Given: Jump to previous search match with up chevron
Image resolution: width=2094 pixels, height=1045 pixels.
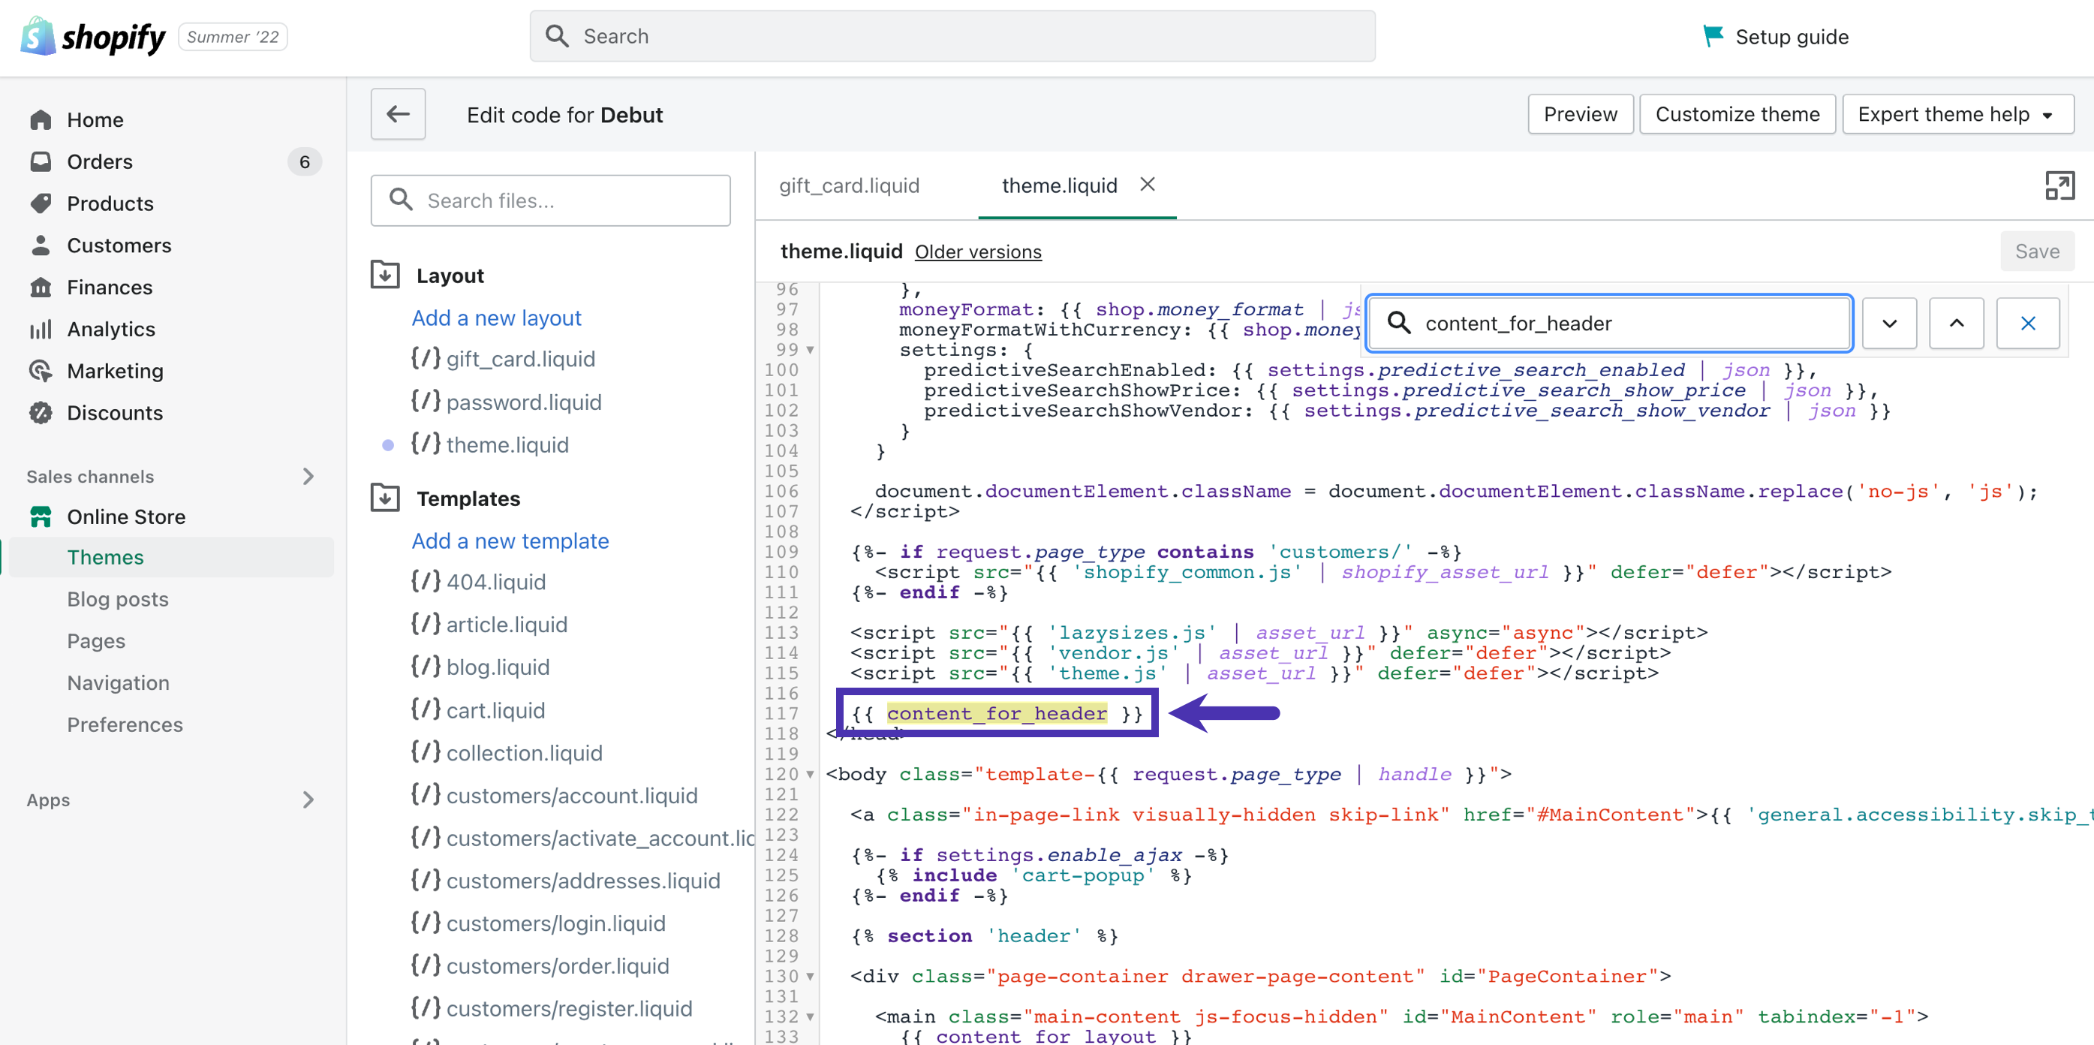Looking at the screenshot, I should tap(1957, 323).
